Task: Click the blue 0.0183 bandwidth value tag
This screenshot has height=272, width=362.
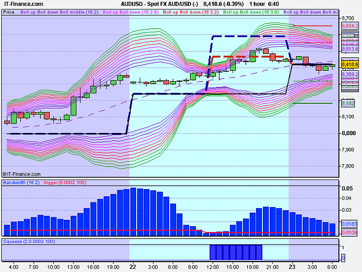Action: click(349, 224)
